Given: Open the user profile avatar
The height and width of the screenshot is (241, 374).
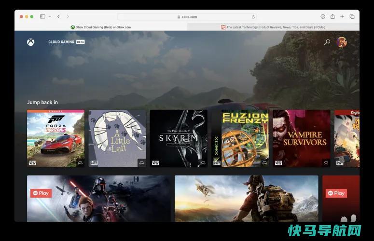Looking at the screenshot, I should point(342,42).
